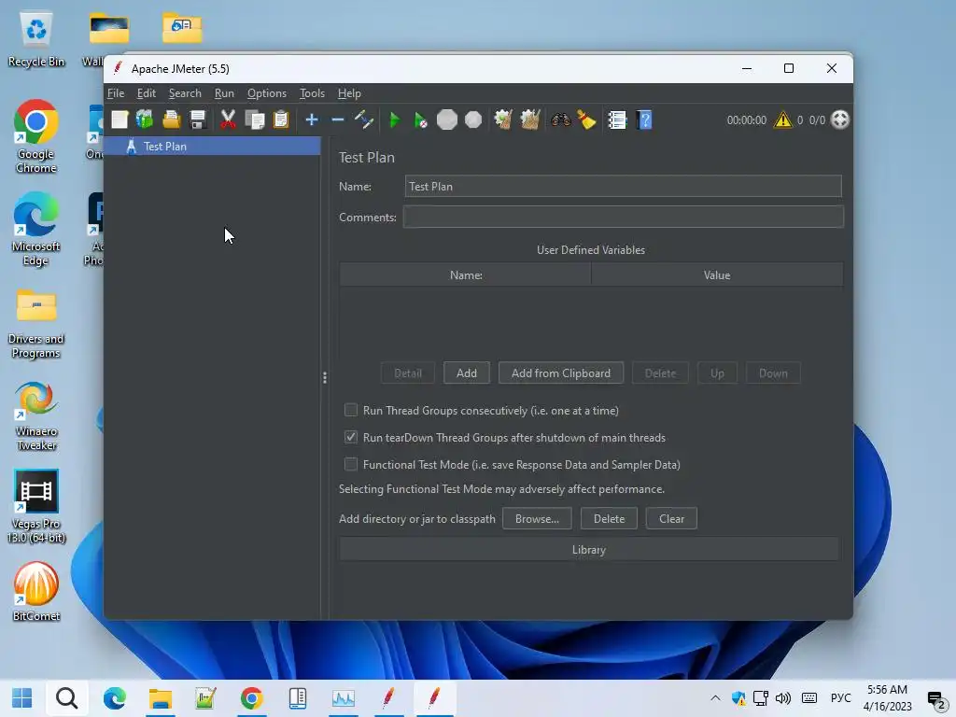Select Winaero Tweaker desktop shortcut
Screen dimensions: 956x717
click(x=36, y=415)
